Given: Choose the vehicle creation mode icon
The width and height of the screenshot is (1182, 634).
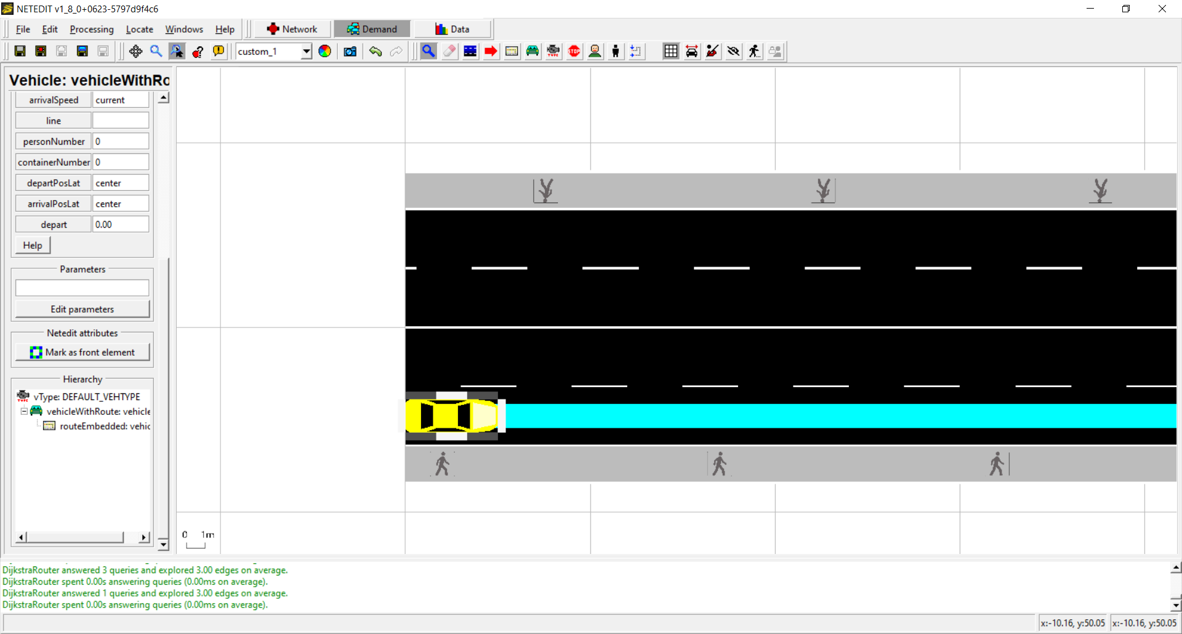Looking at the screenshot, I should (x=533, y=52).
